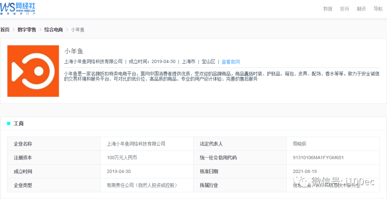Select table cell 上海小年鱼网络科技有限公司
387x199 pixels.
(x=147, y=144)
